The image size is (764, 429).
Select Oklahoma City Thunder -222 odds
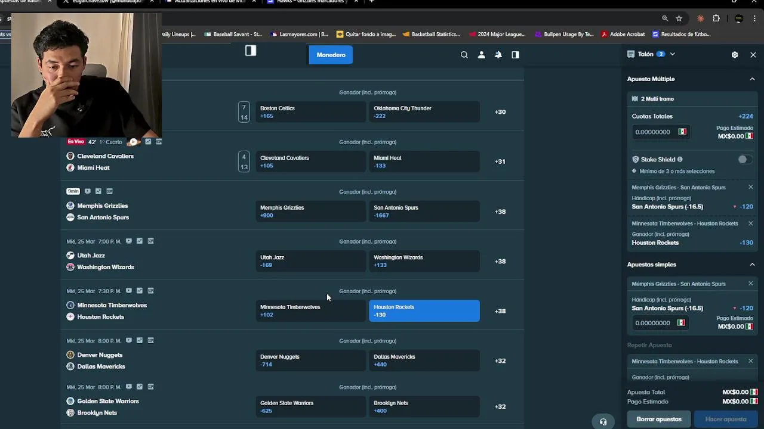click(424, 112)
